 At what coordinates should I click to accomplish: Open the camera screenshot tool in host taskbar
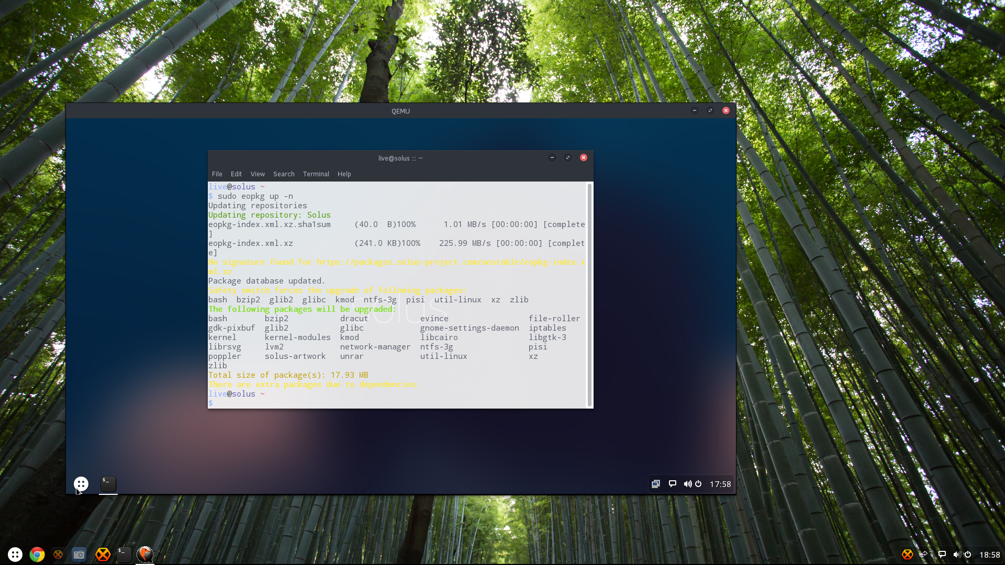[x=79, y=555]
